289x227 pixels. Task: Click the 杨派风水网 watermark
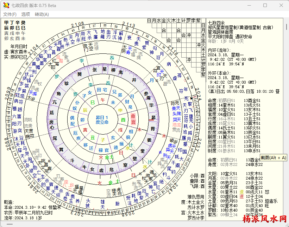point(264,220)
